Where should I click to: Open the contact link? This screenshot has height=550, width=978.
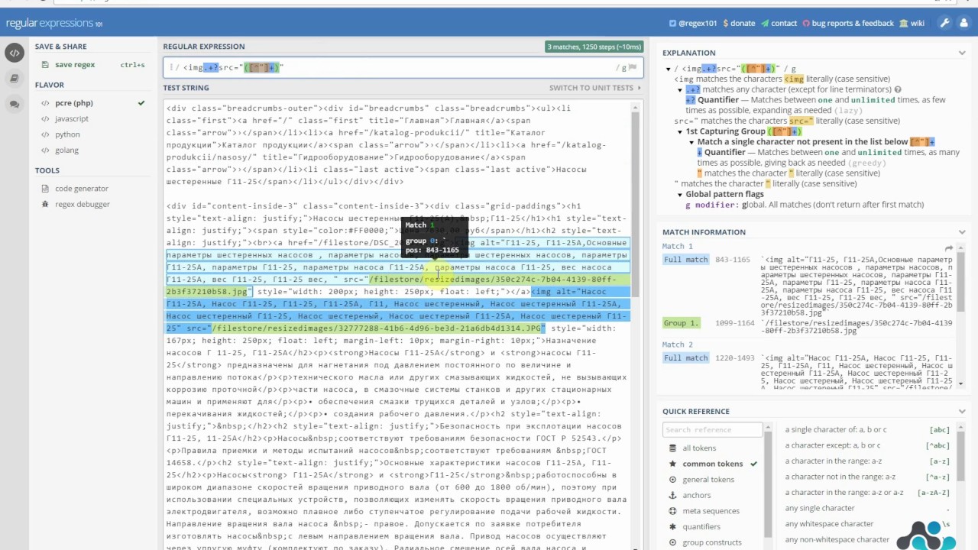coord(779,23)
